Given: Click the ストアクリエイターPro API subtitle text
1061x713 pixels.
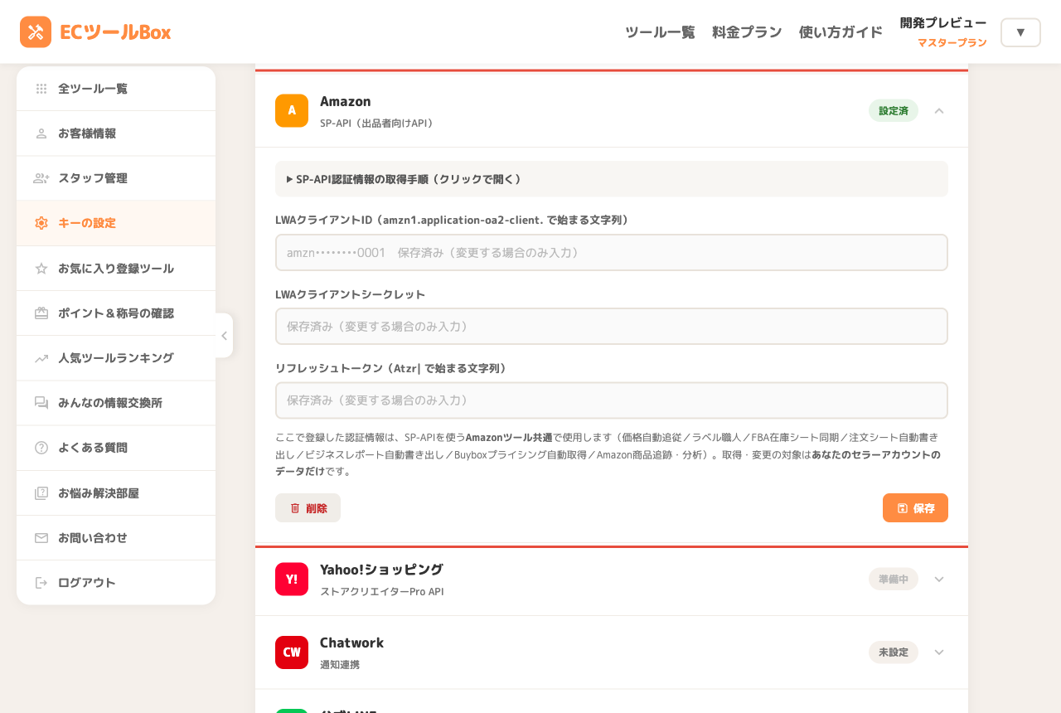Looking at the screenshot, I should click(382, 592).
